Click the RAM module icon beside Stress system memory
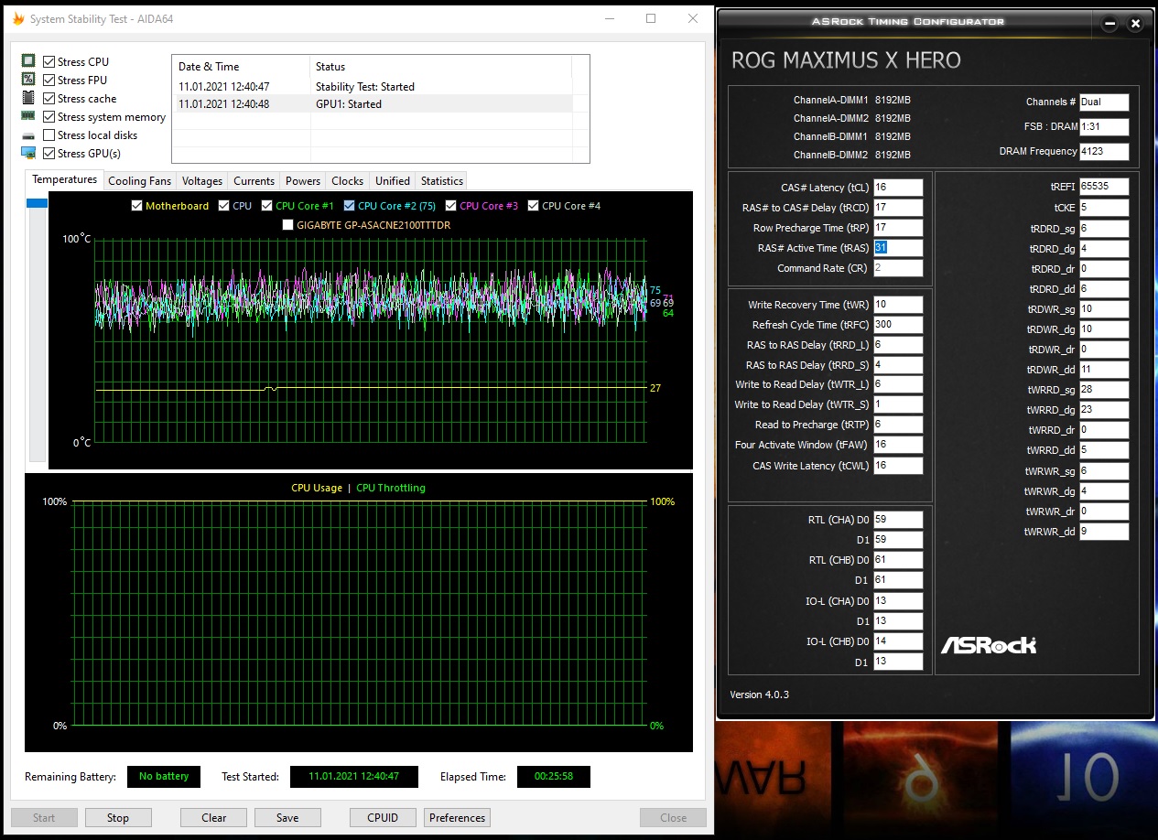The height and width of the screenshot is (840, 1158). [28, 116]
